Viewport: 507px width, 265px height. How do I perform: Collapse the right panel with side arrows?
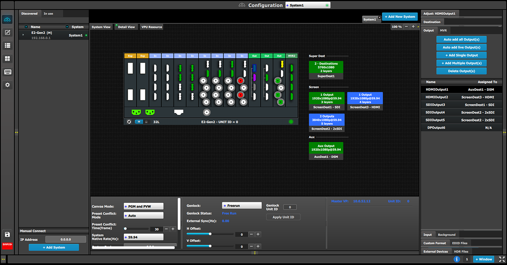pos(505,132)
